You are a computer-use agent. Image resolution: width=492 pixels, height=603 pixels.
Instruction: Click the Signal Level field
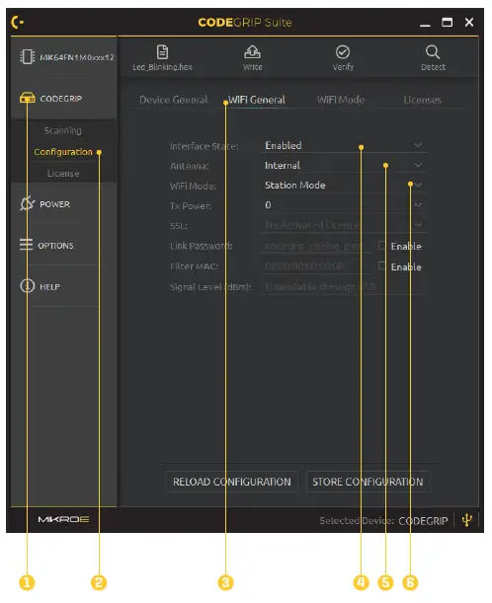[x=343, y=287]
